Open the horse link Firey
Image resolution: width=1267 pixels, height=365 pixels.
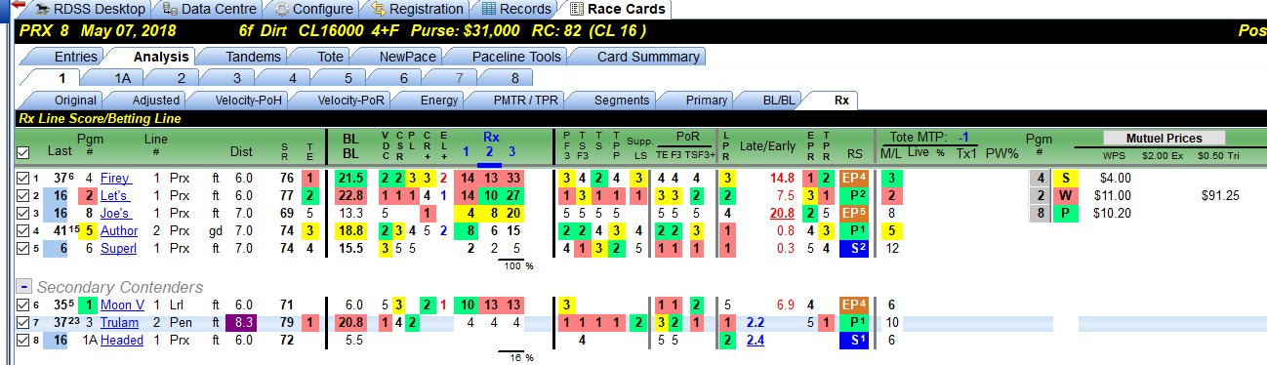click(x=115, y=179)
